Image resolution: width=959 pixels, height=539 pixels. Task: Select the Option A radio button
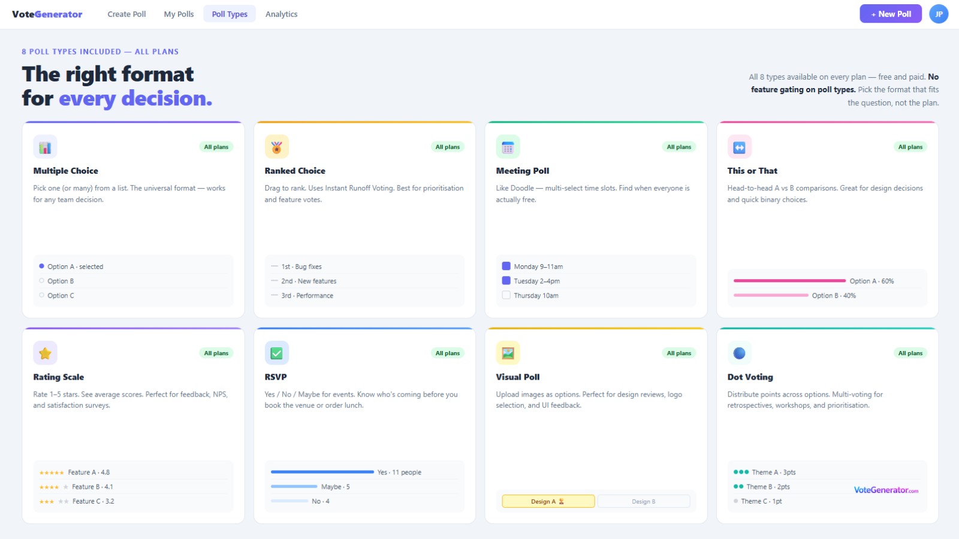[x=41, y=267]
